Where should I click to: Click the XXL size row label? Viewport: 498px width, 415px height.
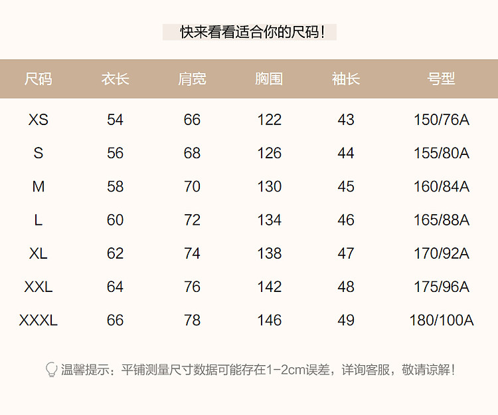tap(39, 287)
